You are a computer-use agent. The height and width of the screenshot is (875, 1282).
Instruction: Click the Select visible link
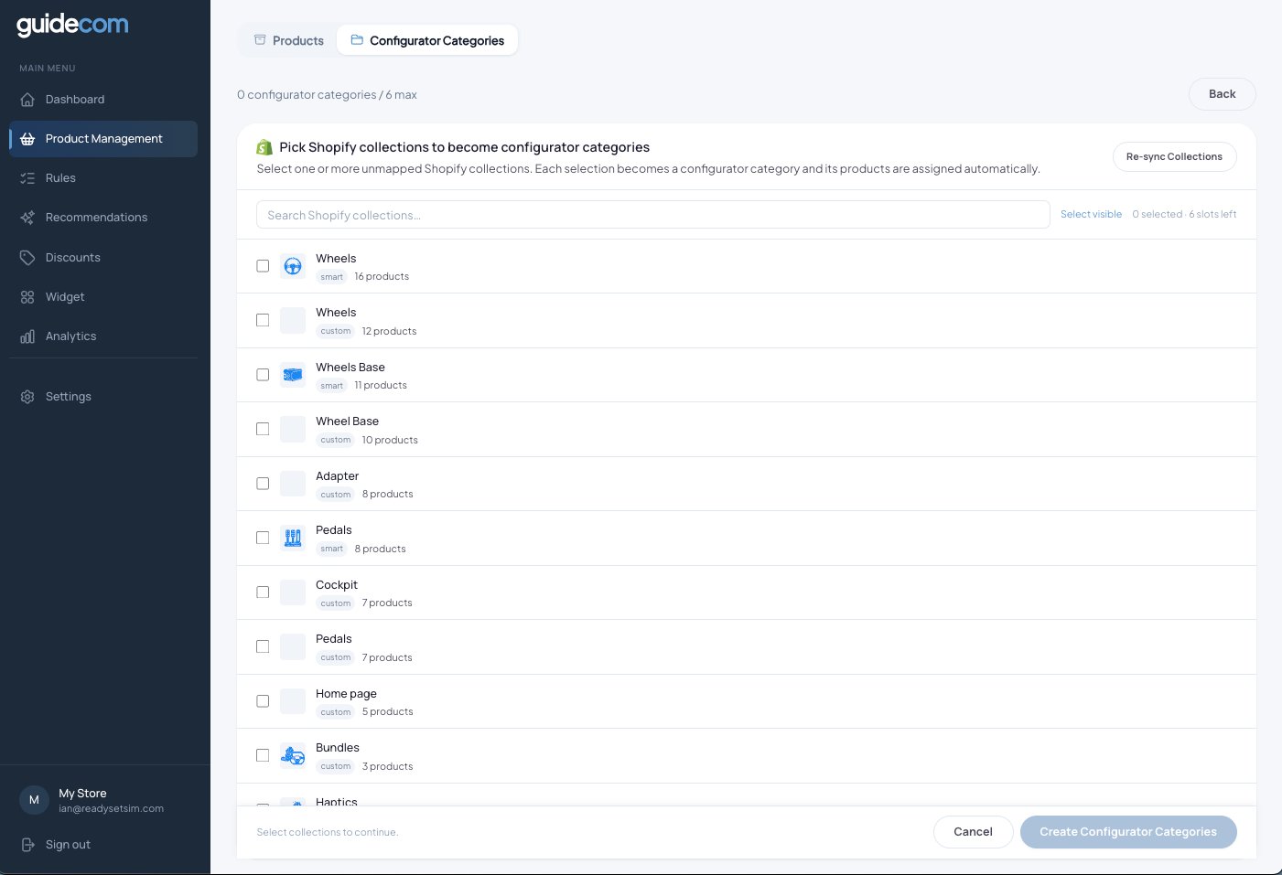(1091, 214)
